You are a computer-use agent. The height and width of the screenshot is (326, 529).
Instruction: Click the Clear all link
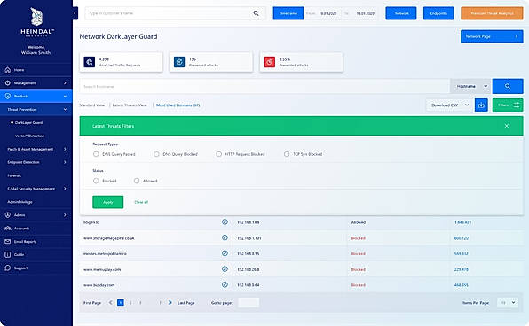(141, 202)
